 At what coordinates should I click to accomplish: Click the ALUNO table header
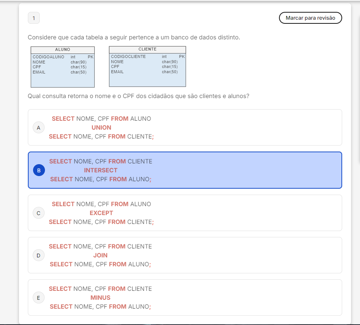coord(62,50)
